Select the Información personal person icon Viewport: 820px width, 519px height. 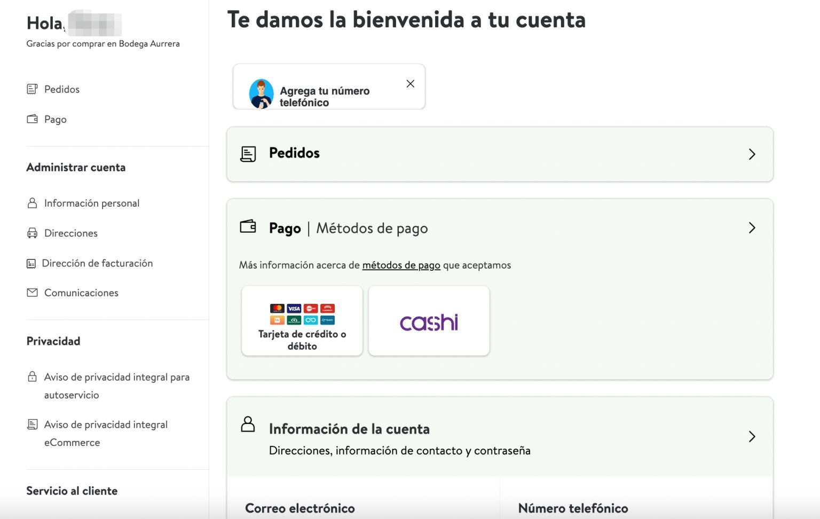(31, 203)
